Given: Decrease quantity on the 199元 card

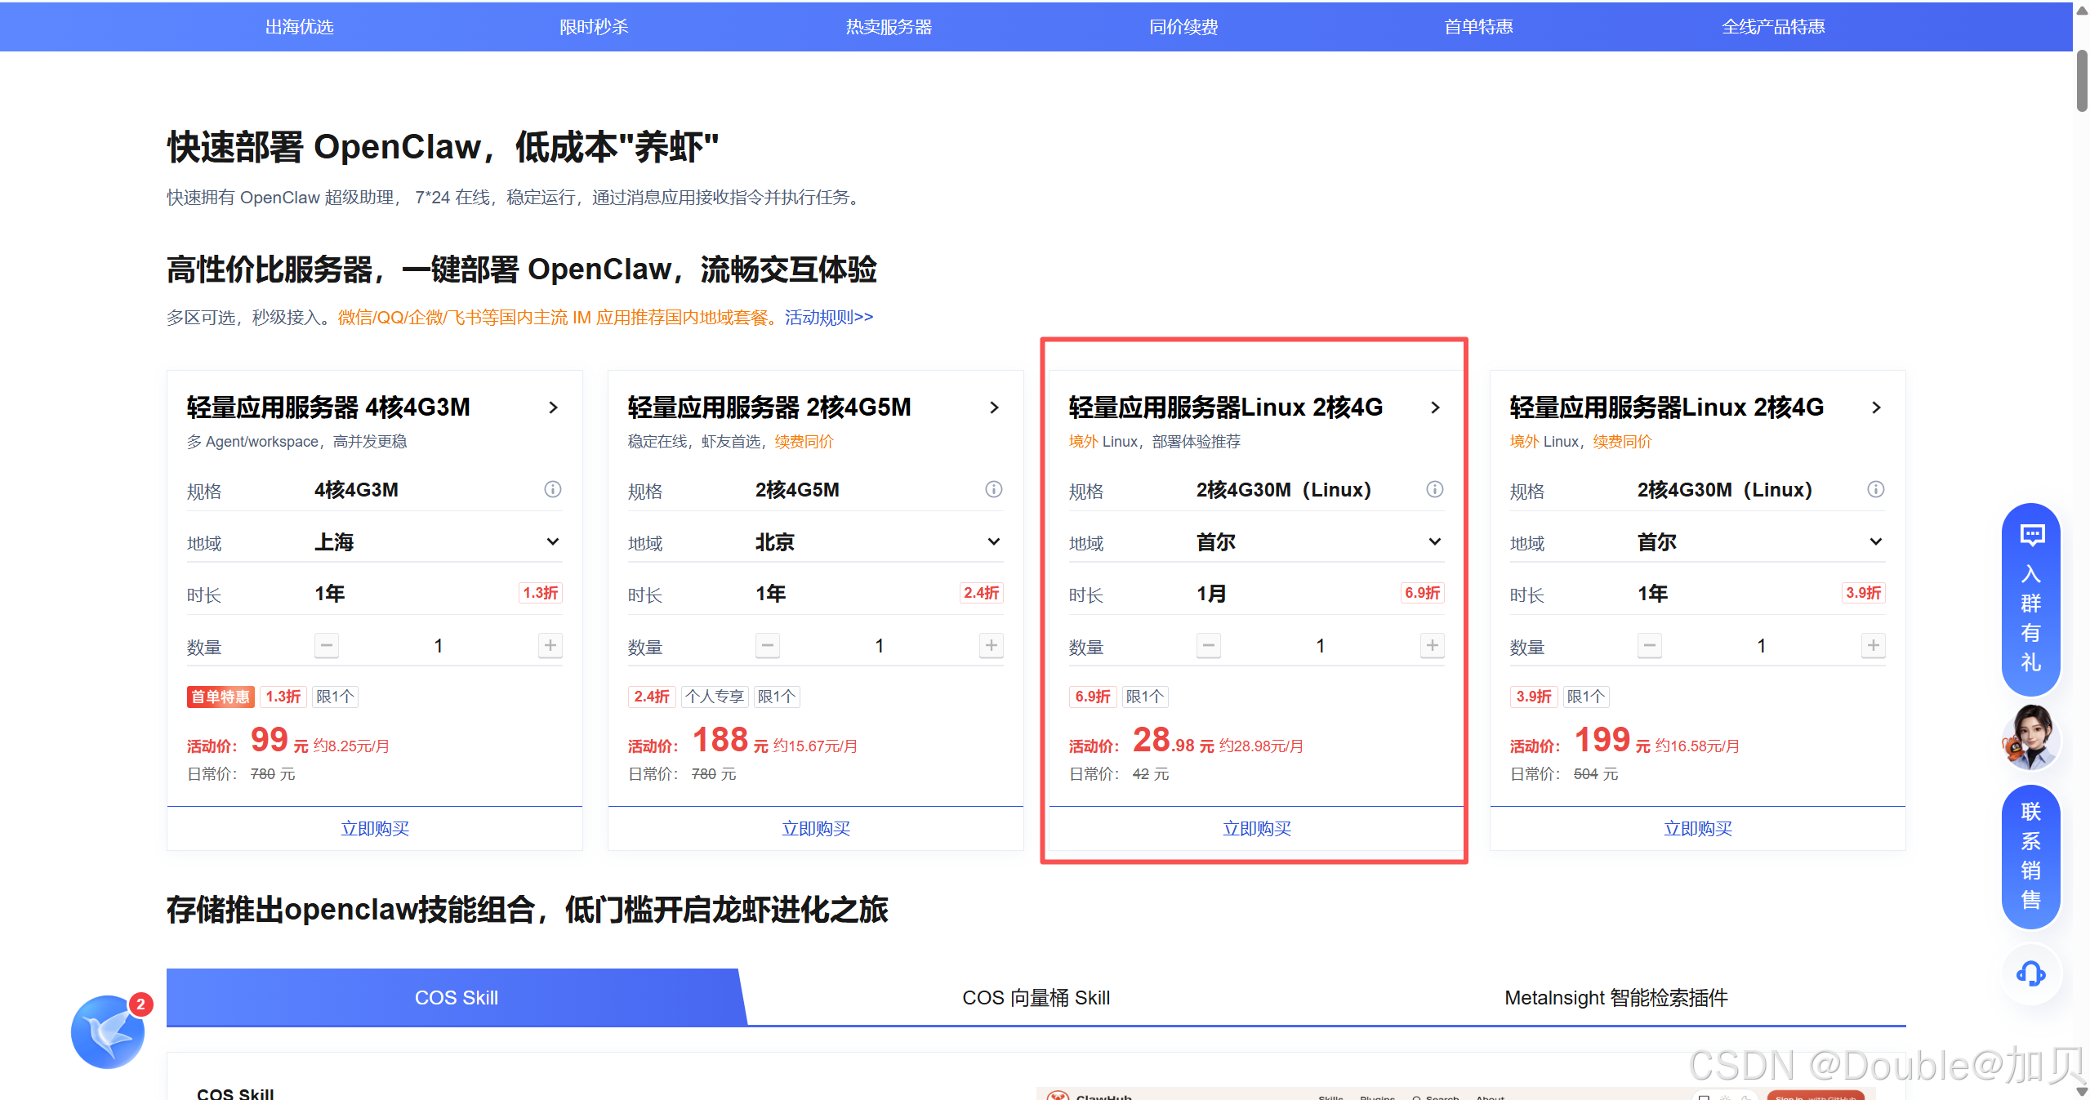Looking at the screenshot, I should 1650,645.
